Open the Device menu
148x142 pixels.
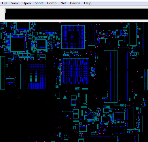tap(75, 3)
